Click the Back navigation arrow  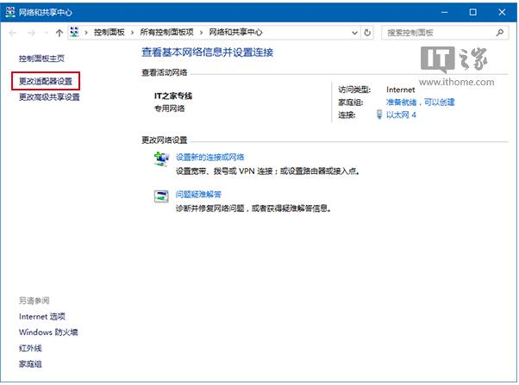[x=12, y=33]
